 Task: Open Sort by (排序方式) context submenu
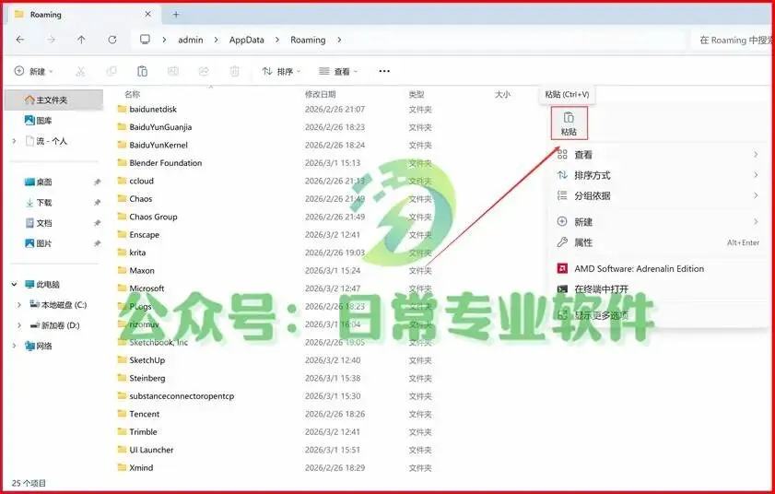[x=658, y=175]
